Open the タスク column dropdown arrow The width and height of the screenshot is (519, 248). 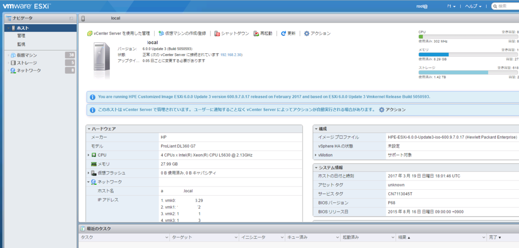click(166, 237)
